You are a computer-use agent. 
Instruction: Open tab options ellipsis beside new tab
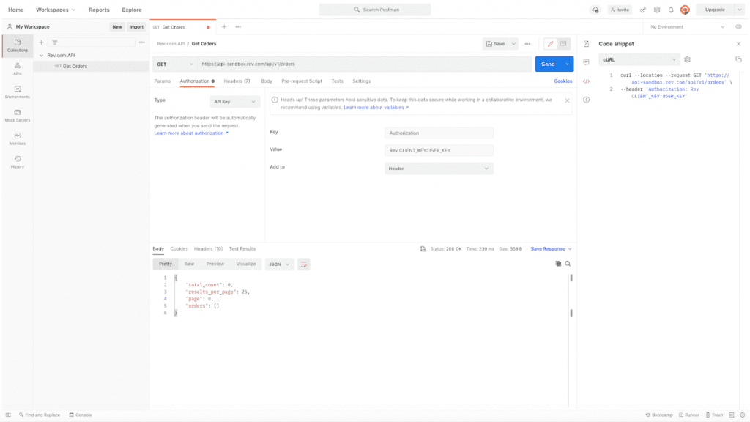pos(238,27)
